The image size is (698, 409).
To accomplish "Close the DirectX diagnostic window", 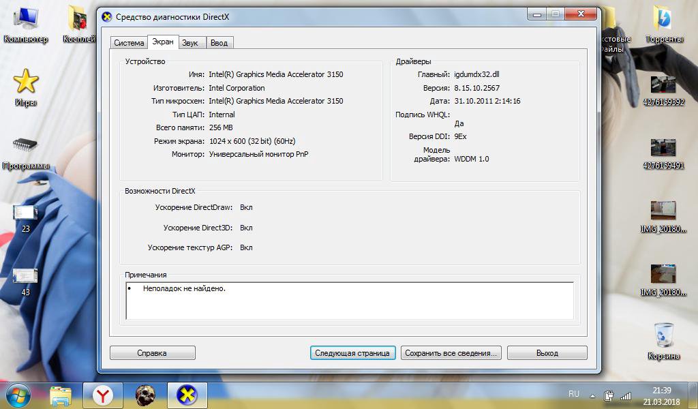I will click(x=581, y=14).
